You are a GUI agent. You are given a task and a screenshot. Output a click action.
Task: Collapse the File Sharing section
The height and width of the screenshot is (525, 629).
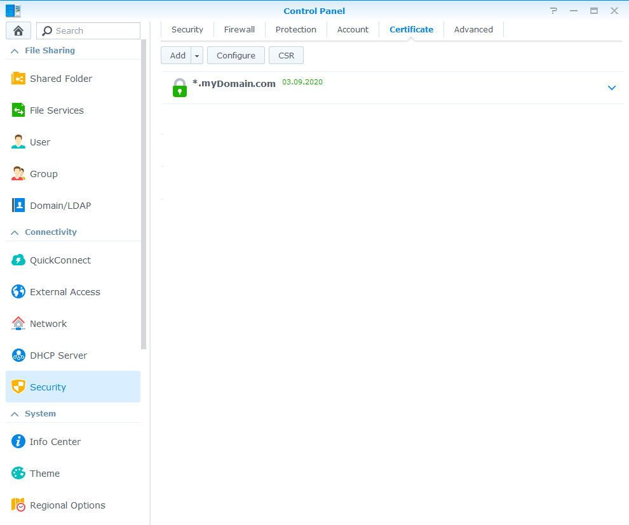pyautogui.click(x=15, y=51)
